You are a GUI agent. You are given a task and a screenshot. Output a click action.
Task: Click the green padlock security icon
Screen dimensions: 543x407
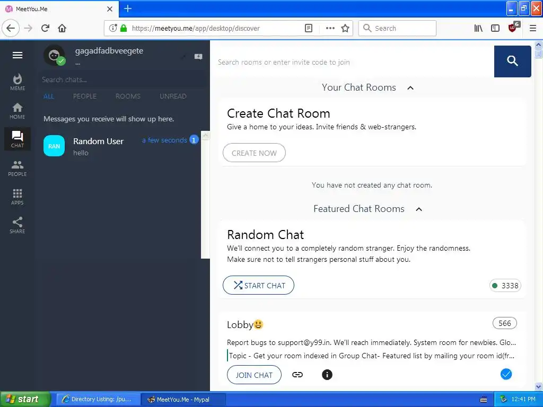(x=124, y=28)
